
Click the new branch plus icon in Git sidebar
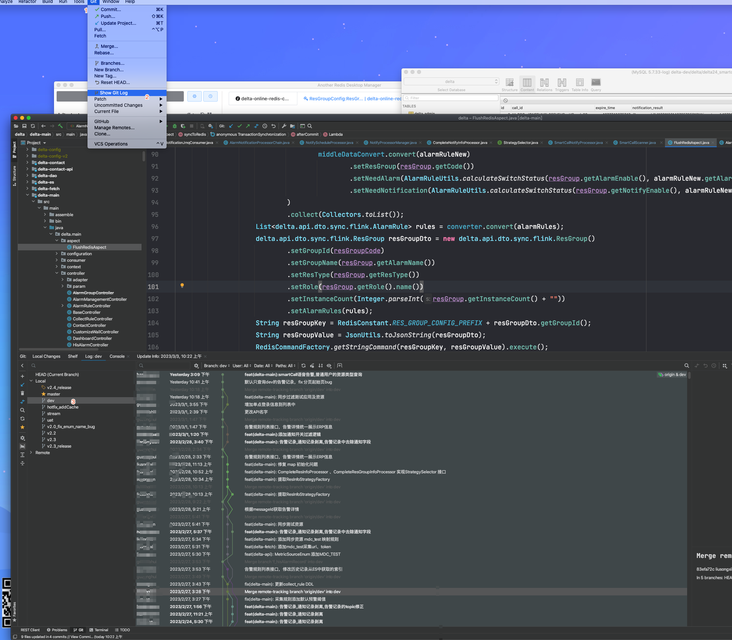click(22, 376)
